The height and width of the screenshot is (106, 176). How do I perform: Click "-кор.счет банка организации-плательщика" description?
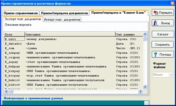pyautogui.click(x=62, y=76)
